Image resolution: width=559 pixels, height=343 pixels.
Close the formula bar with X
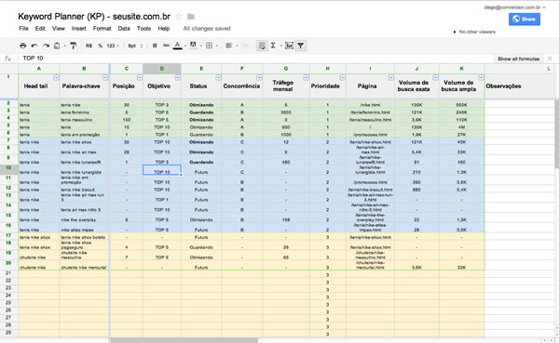[550, 59]
